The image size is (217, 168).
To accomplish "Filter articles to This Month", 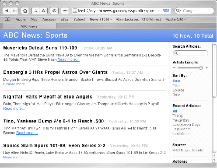I will [182, 129].
